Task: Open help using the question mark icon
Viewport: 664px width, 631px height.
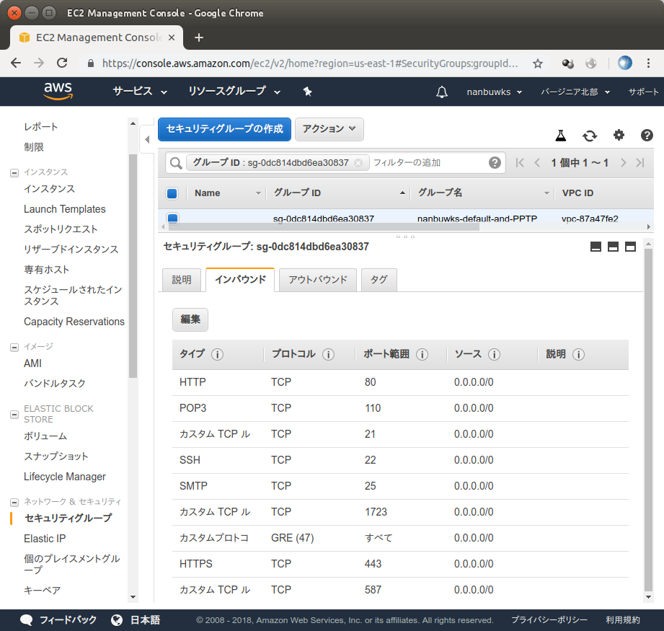Action: coord(646,136)
